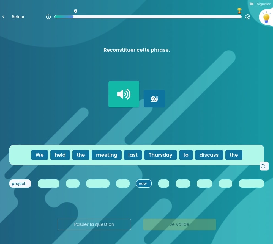Click the Signaler flag icon
Viewport: 273px width, 244px height.
(252, 4)
